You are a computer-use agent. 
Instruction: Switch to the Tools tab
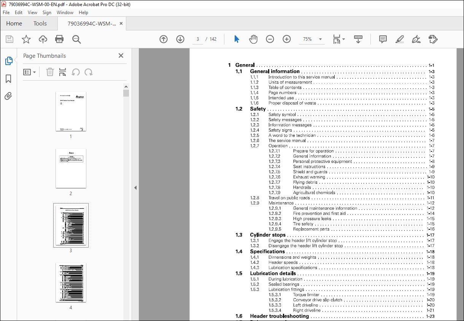pyautogui.click(x=40, y=24)
